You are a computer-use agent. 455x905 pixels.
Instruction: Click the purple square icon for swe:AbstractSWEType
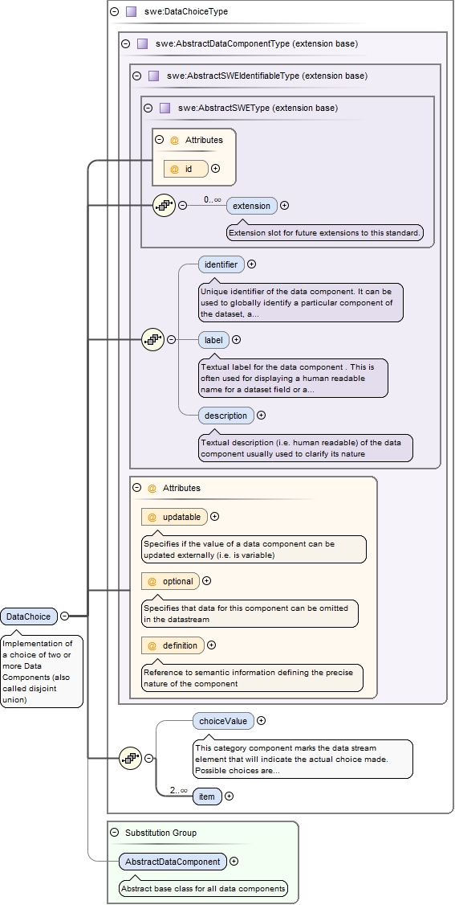coord(165,108)
